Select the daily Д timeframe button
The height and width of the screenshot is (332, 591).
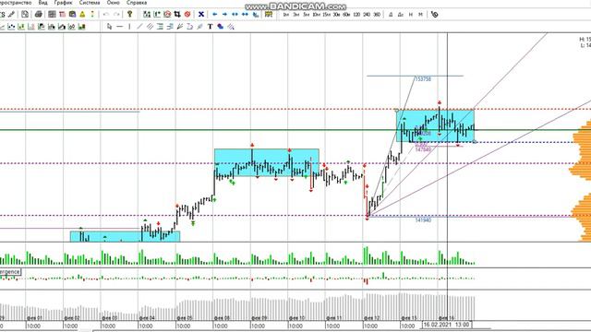[x=391, y=15]
